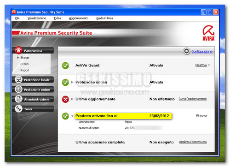Click the Attivato status beside AntiVir Guard
The height and width of the screenshot is (167, 230).
(156, 65)
